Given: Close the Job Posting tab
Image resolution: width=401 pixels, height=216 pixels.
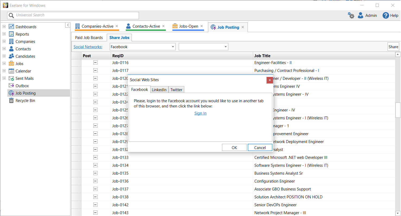Looking at the screenshot, I should click(243, 27).
